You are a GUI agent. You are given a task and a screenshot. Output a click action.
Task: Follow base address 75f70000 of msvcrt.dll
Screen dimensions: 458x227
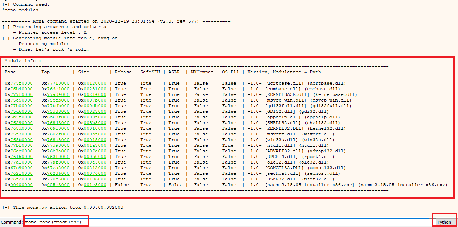pos(22,134)
